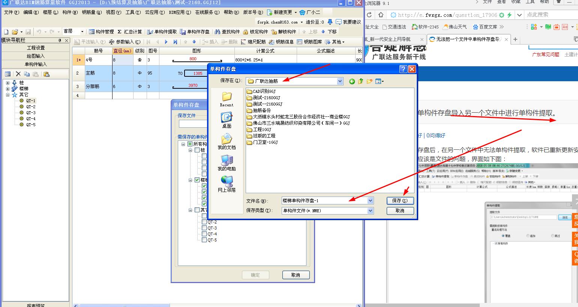Open 桌面 shortcut in save dialog sidebar

227,121
